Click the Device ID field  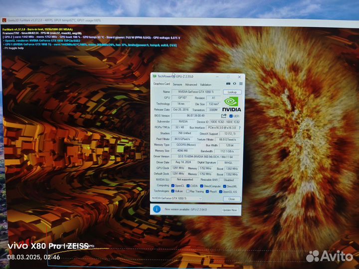[x=225, y=122]
